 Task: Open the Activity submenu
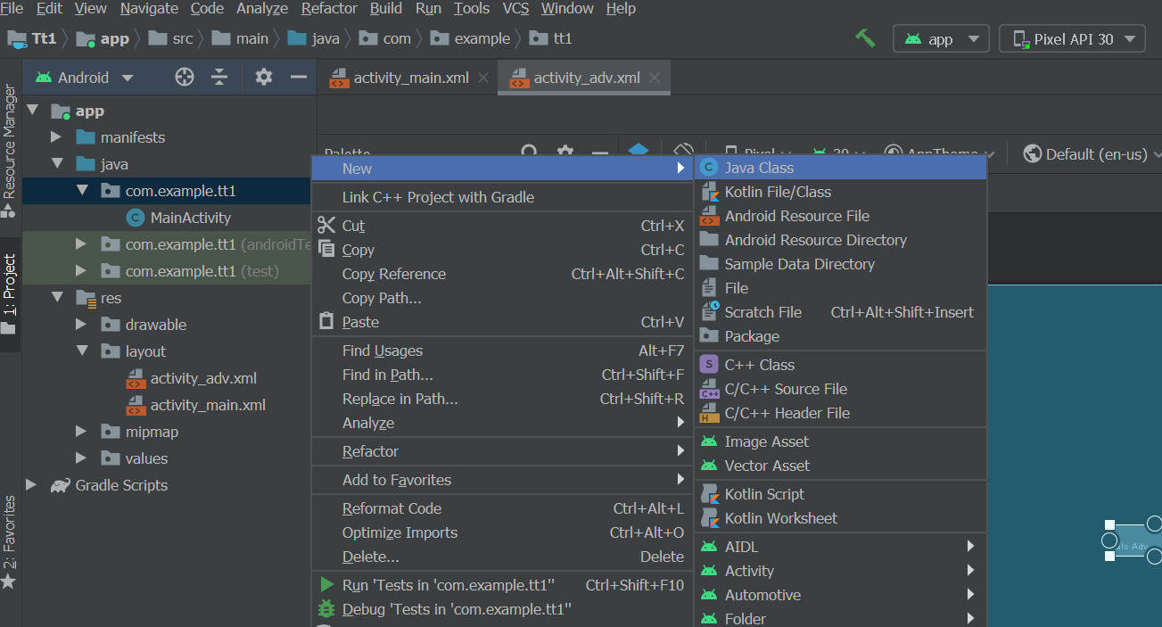[x=840, y=571]
